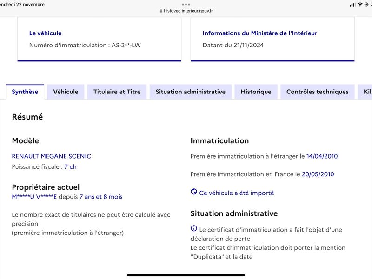
Task: Click the Résumé heading
Action: pos(27,117)
